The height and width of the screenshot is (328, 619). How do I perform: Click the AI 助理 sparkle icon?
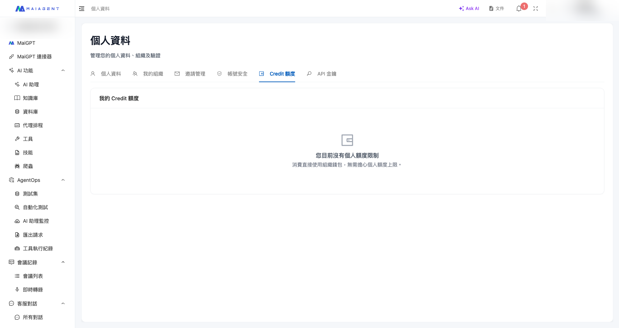17,85
